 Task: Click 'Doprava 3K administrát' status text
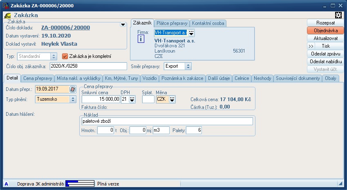[40, 184]
